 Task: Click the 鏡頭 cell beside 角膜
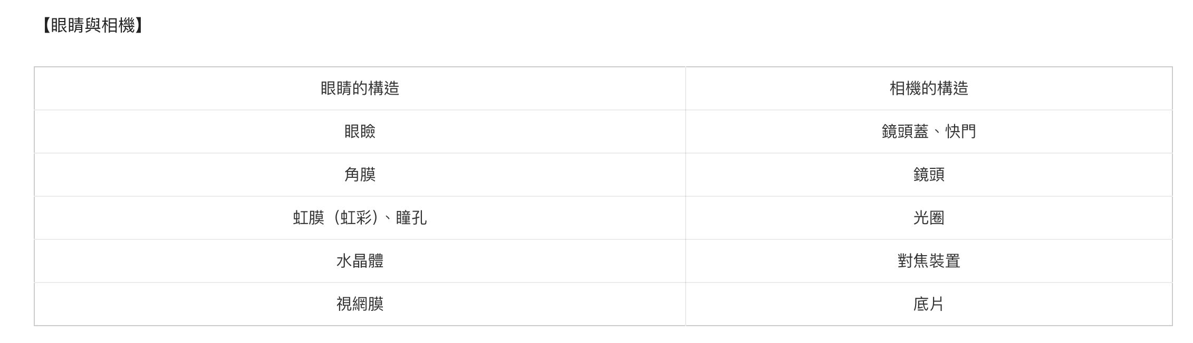click(x=928, y=175)
